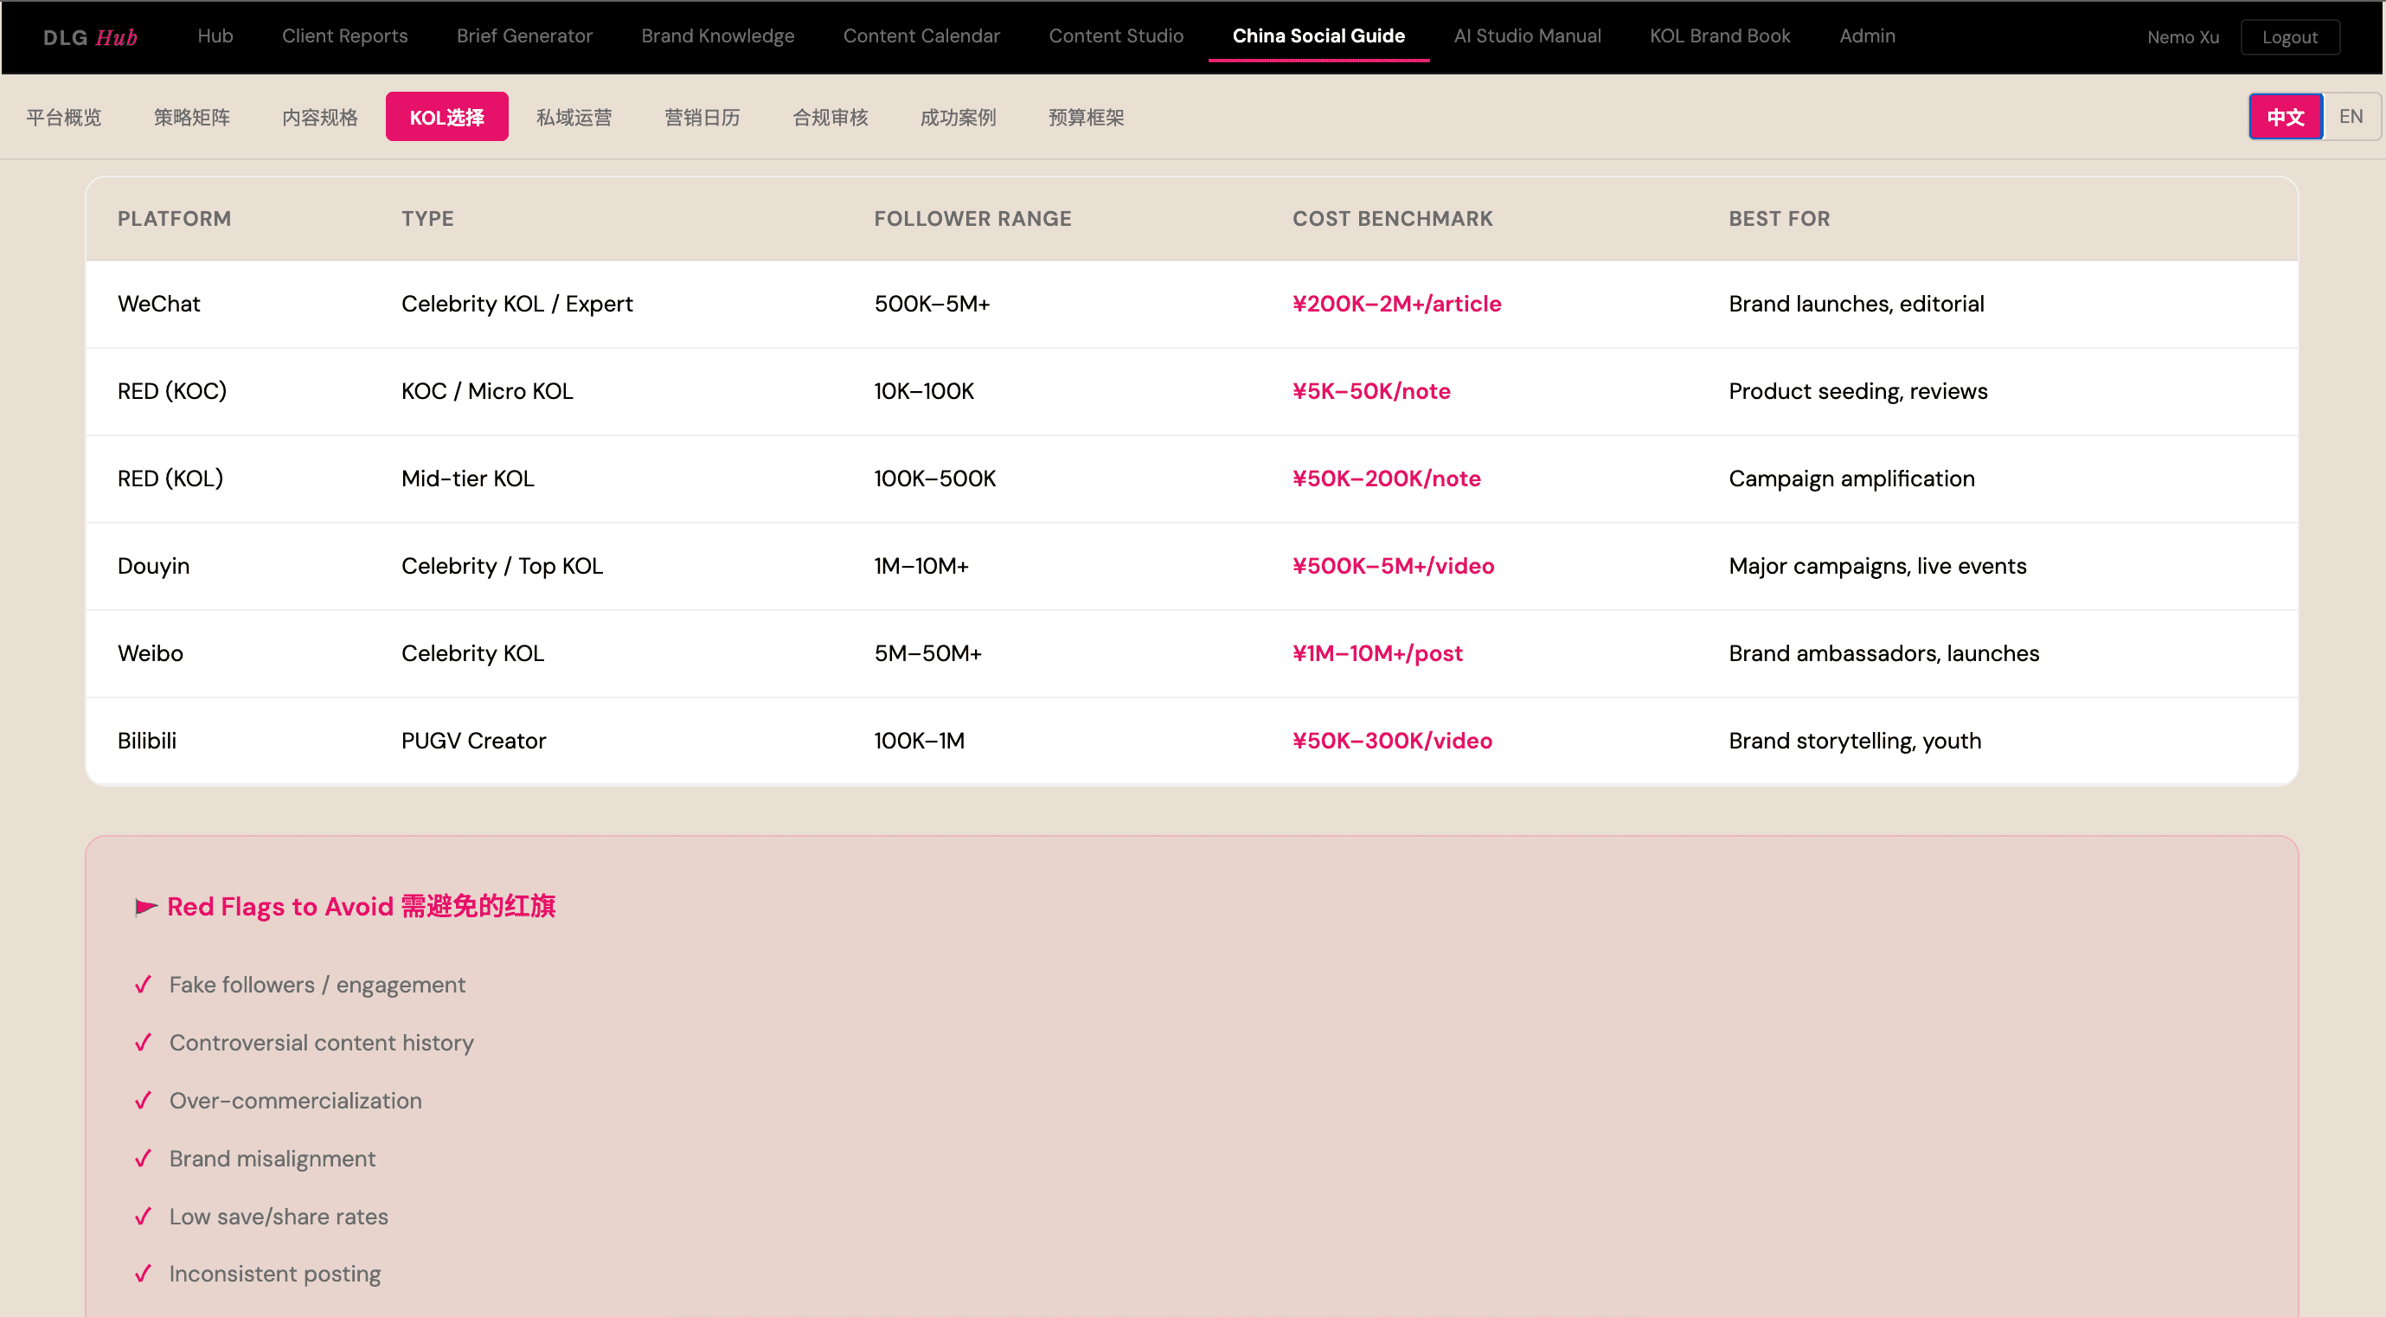
Task: Click the Red Flags flag icon
Action: point(145,907)
